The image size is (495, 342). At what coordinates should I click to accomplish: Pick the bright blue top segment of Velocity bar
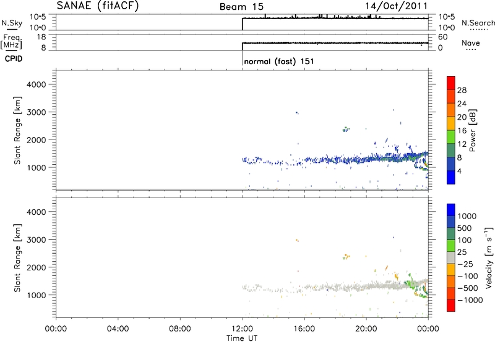click(451, 210)
